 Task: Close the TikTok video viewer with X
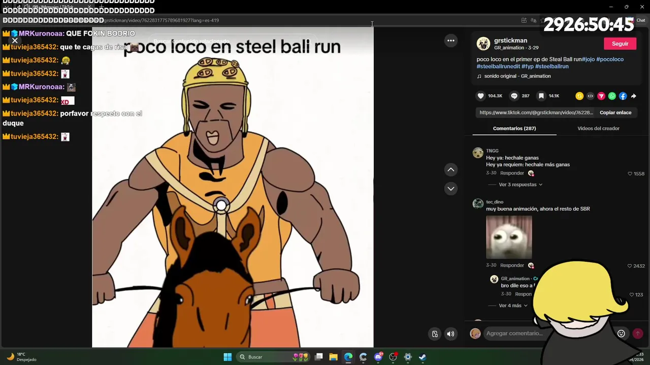point(15,41)
